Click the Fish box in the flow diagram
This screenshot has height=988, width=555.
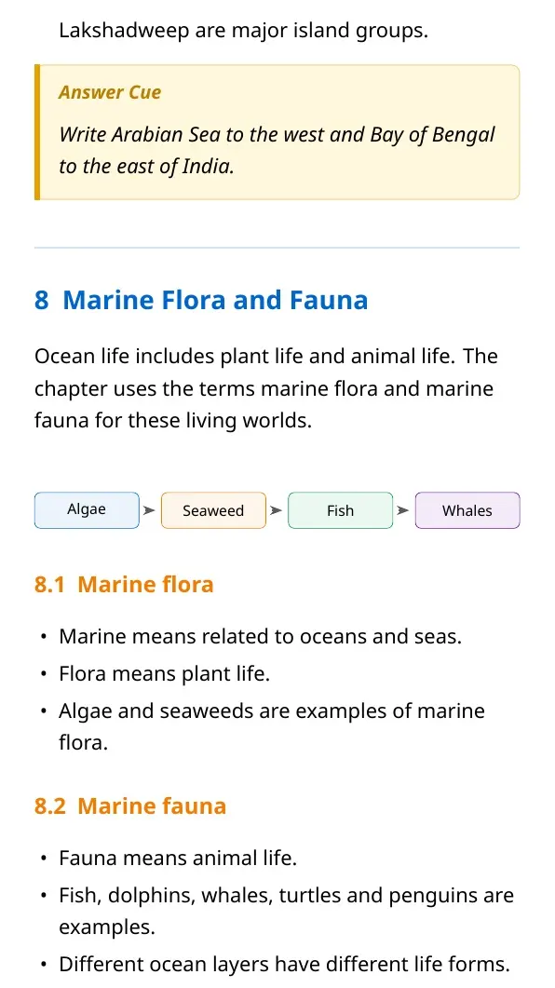pos(341,510)
